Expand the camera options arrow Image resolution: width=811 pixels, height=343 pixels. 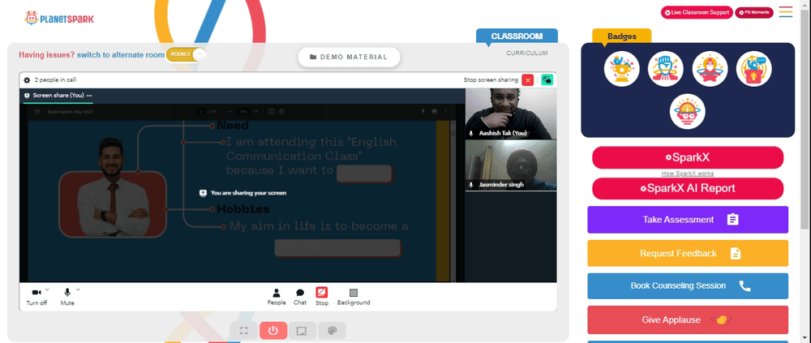coord(47,289)
